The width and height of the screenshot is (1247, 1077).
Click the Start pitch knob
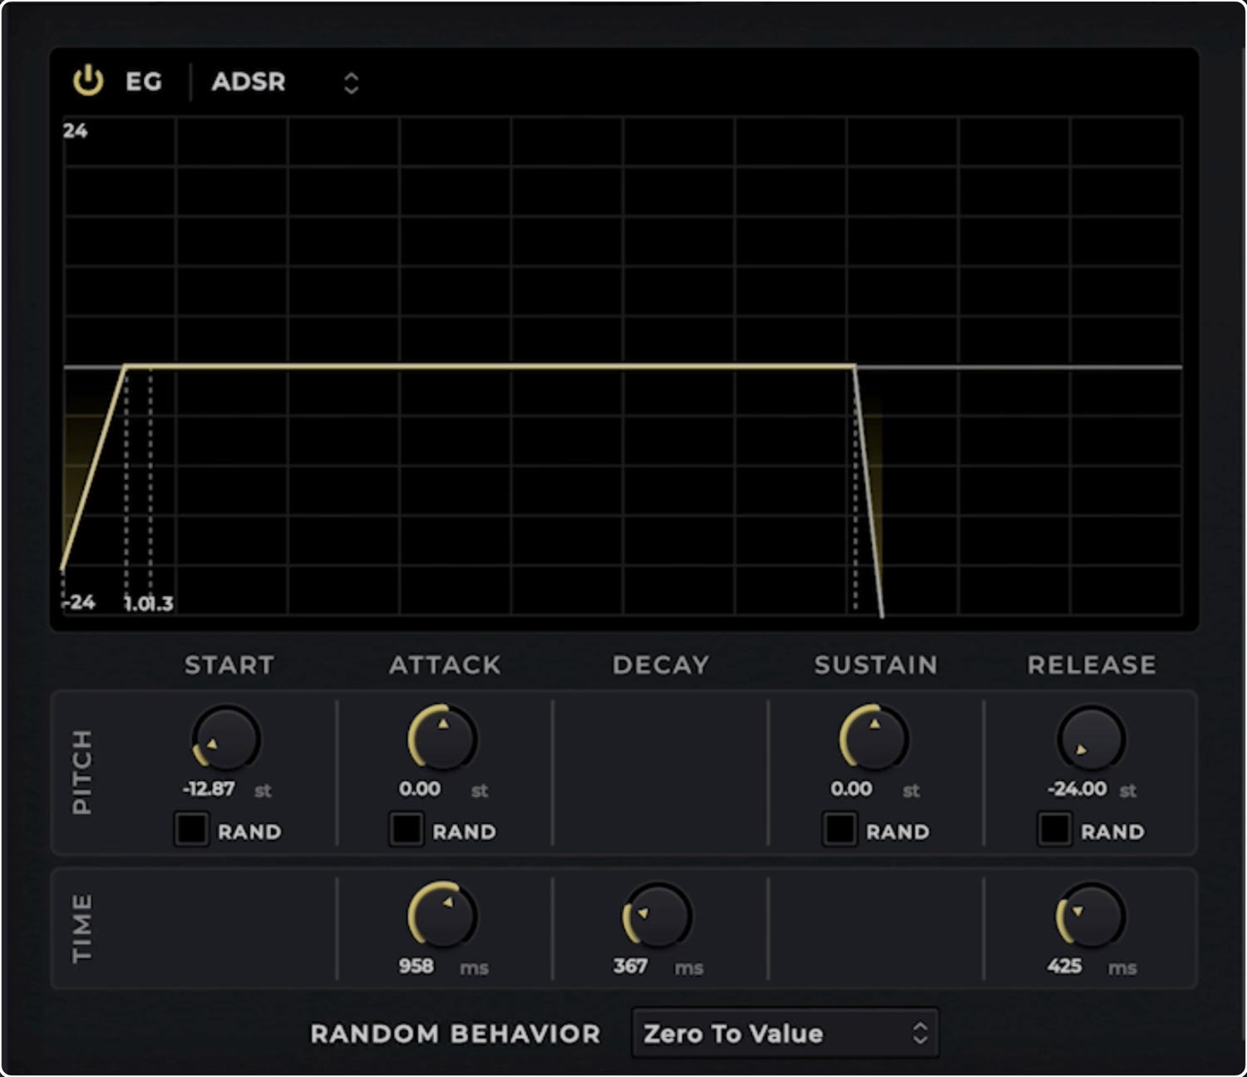[226, 739]
